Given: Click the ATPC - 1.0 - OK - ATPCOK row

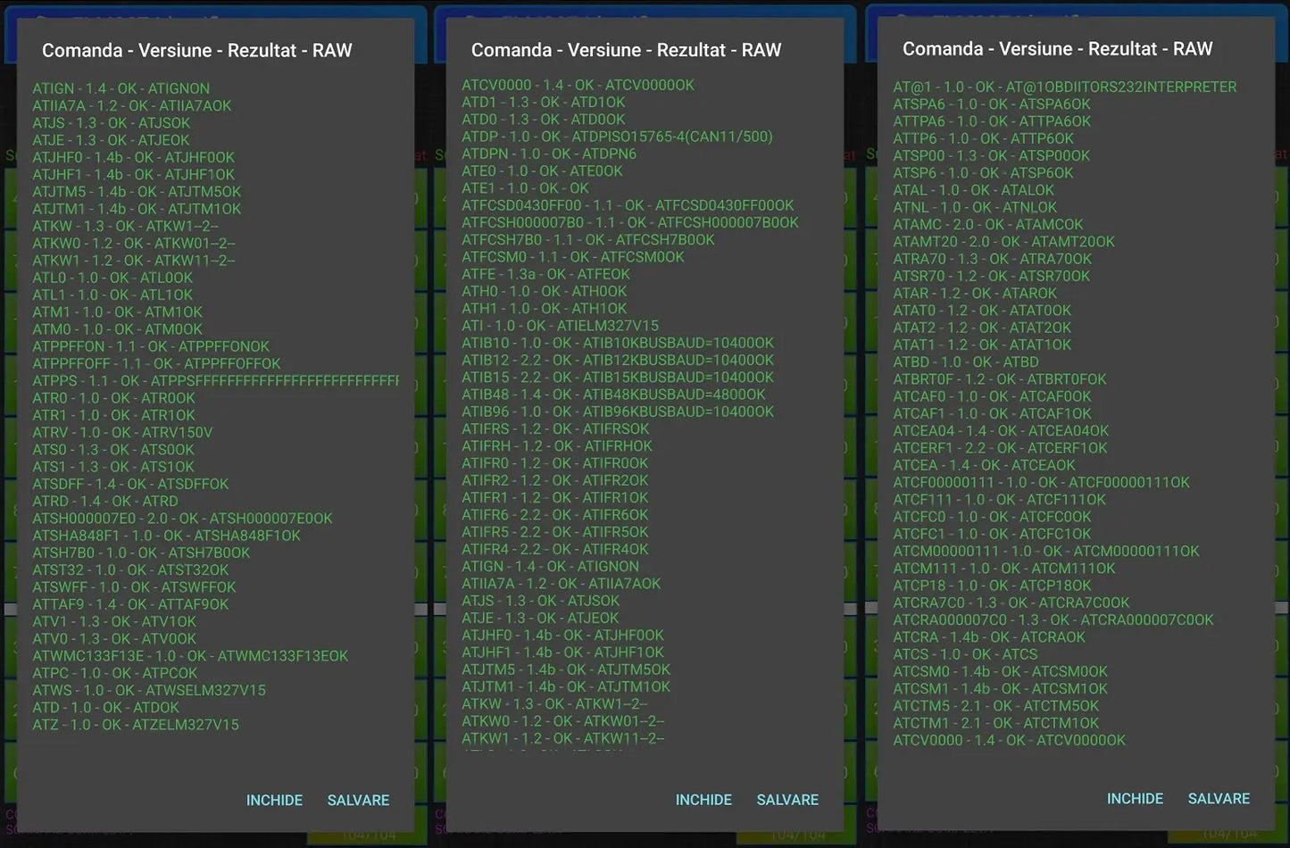Looking at the screenshot, I should (115, 673).
